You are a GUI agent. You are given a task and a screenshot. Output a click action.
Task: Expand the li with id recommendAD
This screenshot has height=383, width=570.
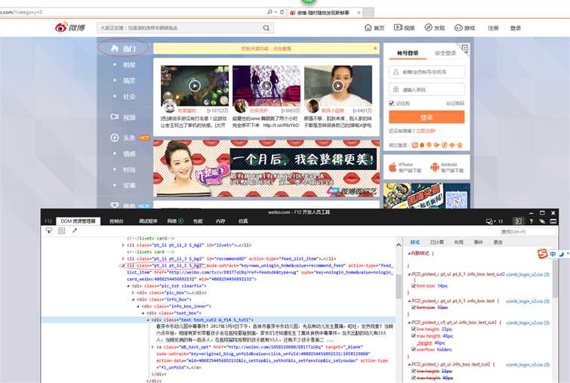[x=123, y=258]
